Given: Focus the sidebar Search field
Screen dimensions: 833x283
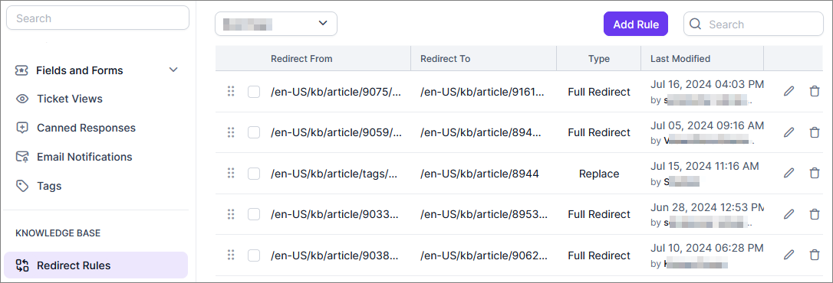Looking at the screenshot, I should tap(97, 18).
